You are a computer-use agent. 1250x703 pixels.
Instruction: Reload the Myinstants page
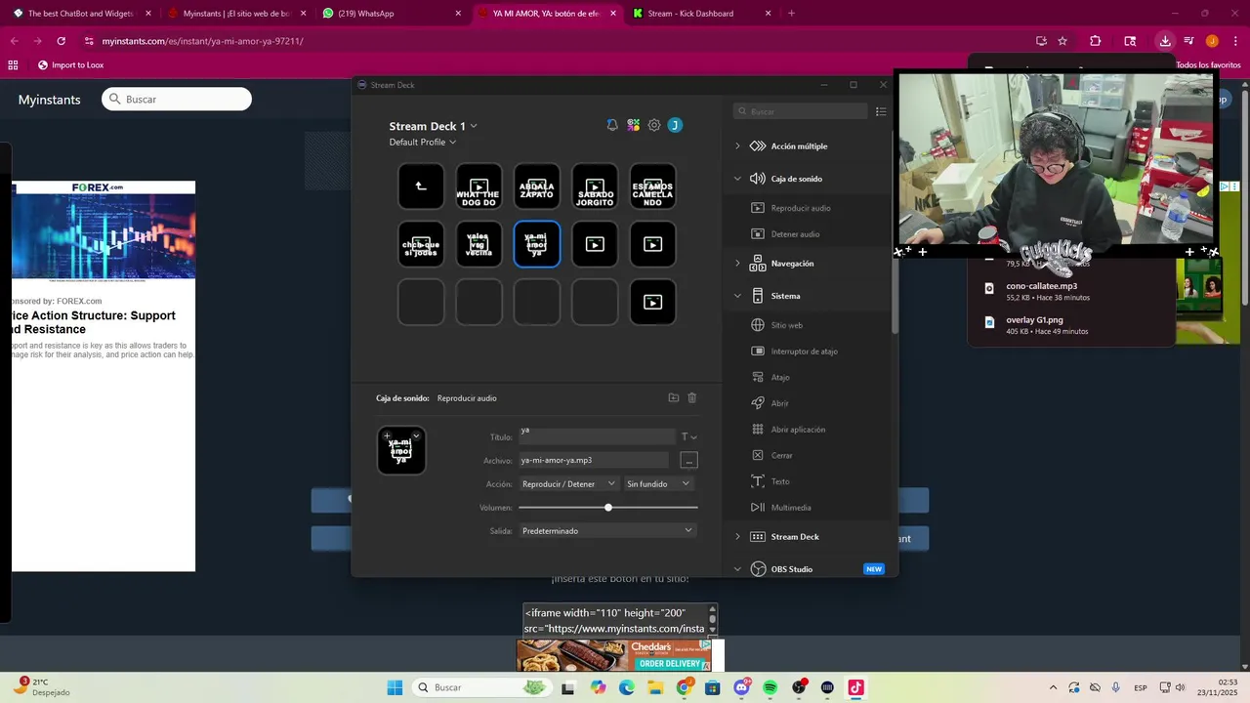(61, 41)
